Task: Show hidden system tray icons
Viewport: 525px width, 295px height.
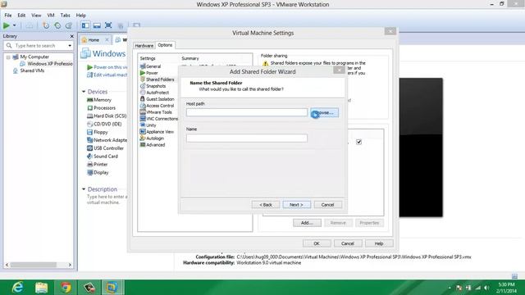Action: pos(450,288)
